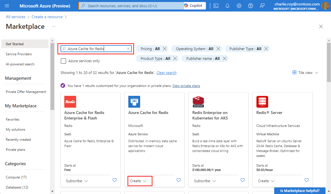Viewport: 331px width, 194px height.
Task: Open the Settings gear in the top bar
Action: coord(239,5)
